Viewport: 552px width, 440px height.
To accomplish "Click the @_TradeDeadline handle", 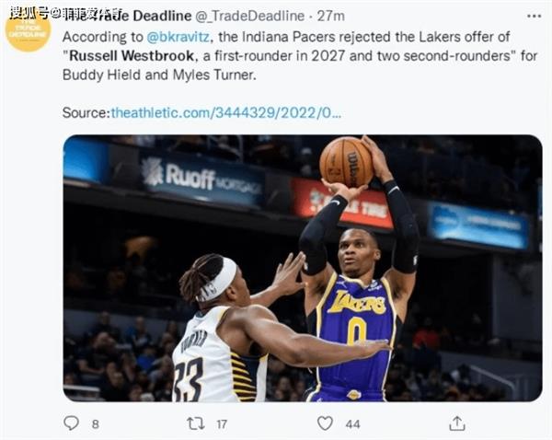I will tap(250, 16).
